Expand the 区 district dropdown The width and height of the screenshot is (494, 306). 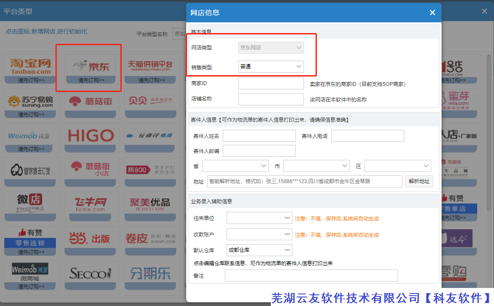[398, 166]
